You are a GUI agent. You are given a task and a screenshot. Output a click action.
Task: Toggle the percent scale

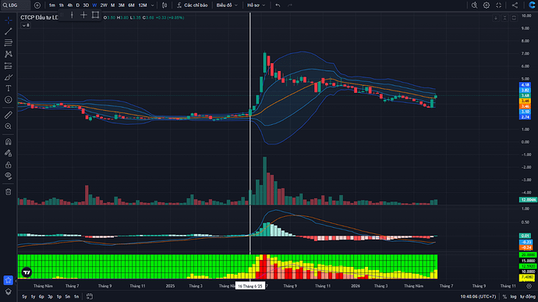coord(504,297)
